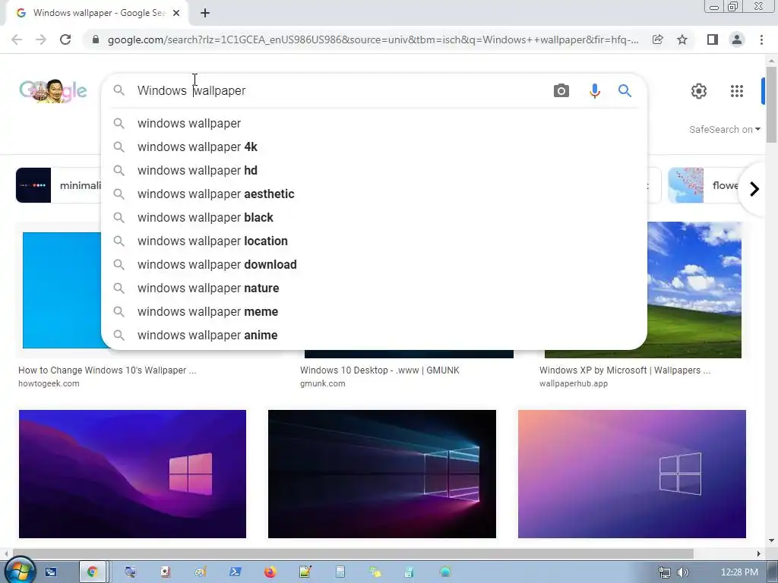The width and height of the screenshot is (778, 583).
Task: Click the minimalist filter chip
Action: point(59,185)
